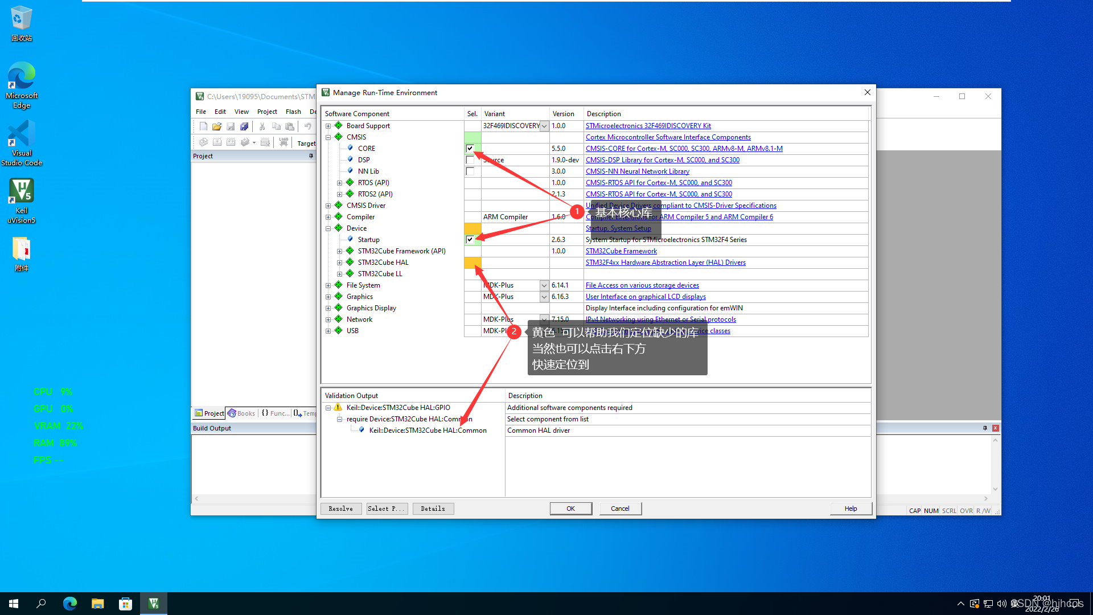Click the Build target toolbar icon
The width and height of the screenshot is (1093, 615).
click(x=217, y=142)
